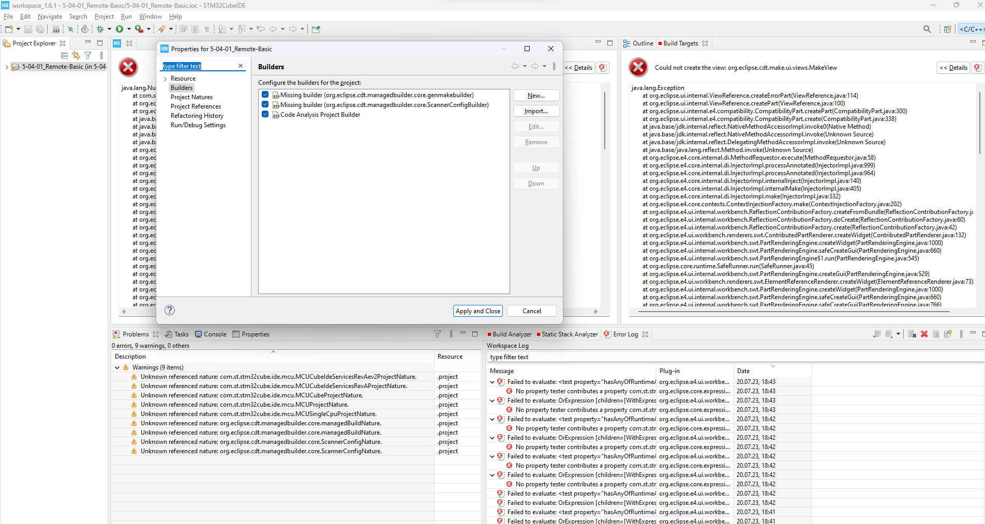The image size is (985, 524).
Task: Toggle Show Whitespace Characters icon
Action: [x=207, y=29]
